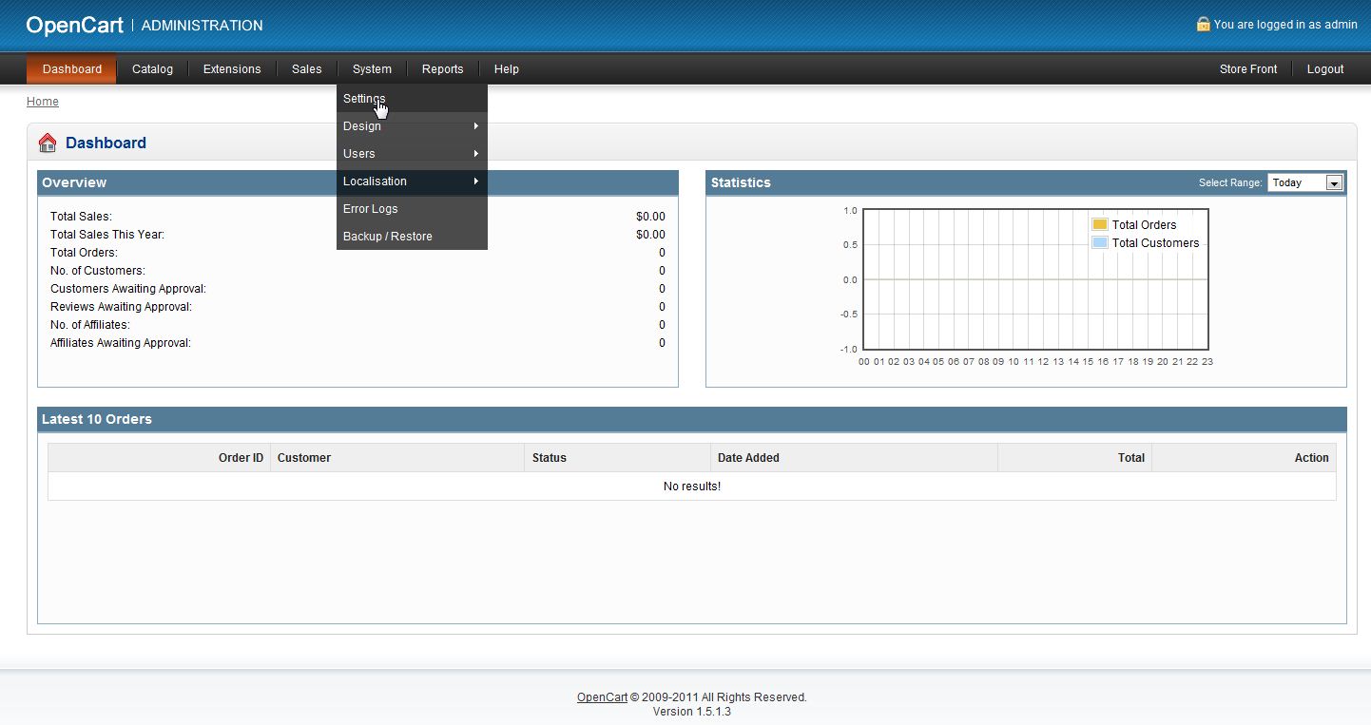The height and width of the screenshot is (725, 1371).
Task: Open the Sales menu
Action: tap(306, 69)
